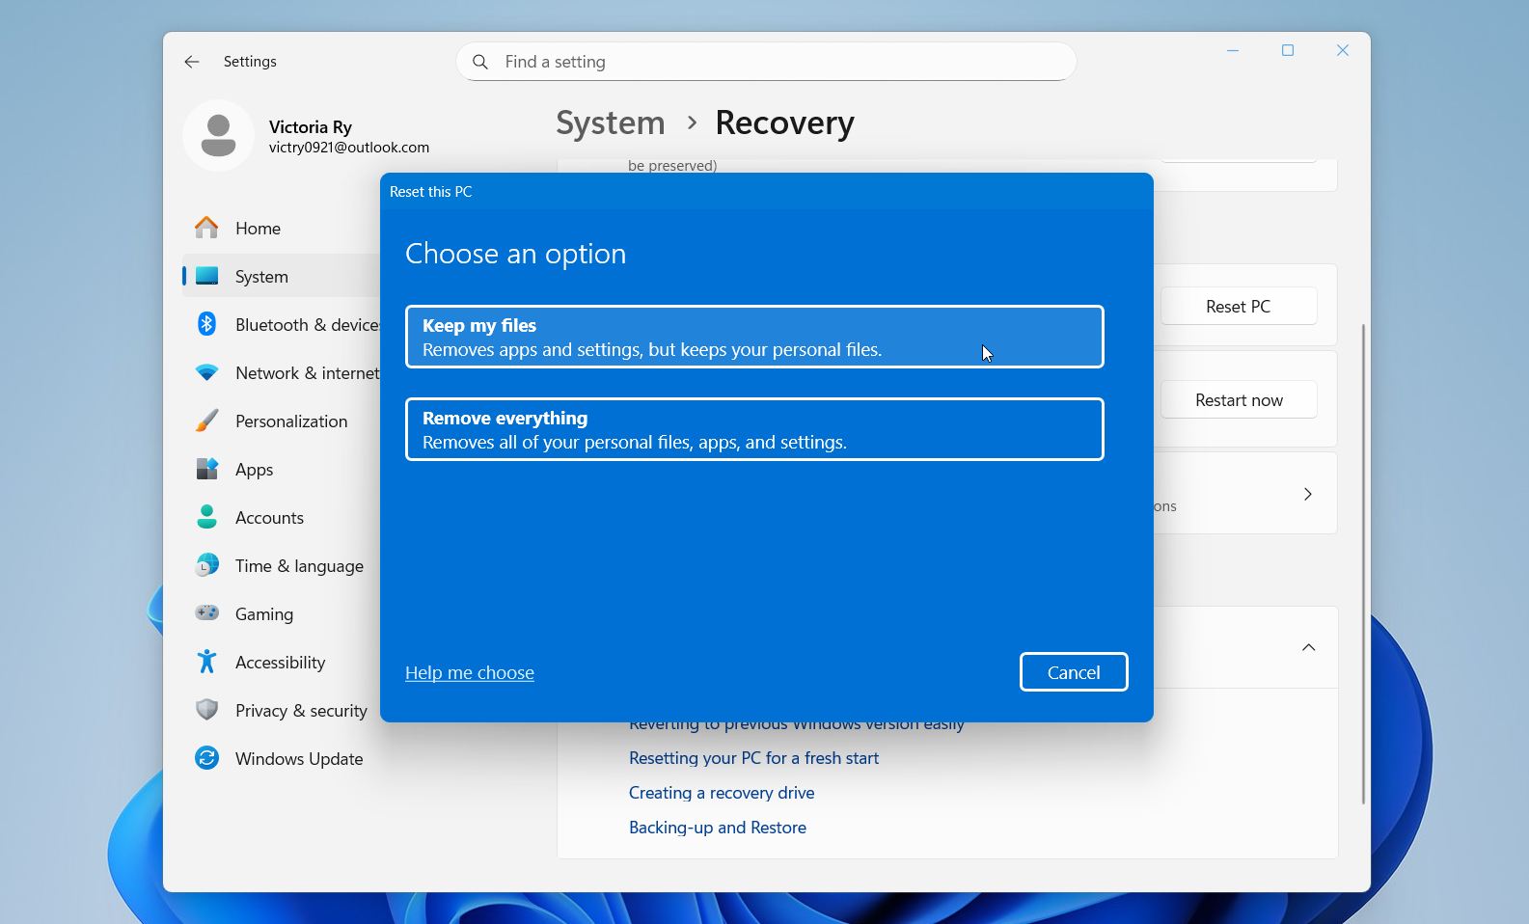The image size is (1529, 924).
Task: Click the Accounts person icon
Action: click(x=206, y=517)
